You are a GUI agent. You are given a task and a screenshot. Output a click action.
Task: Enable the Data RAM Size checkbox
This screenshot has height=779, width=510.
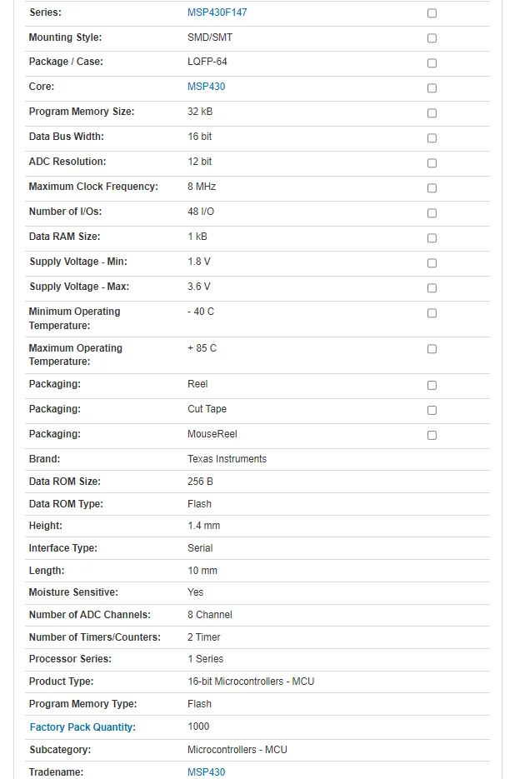click(432, 238)
